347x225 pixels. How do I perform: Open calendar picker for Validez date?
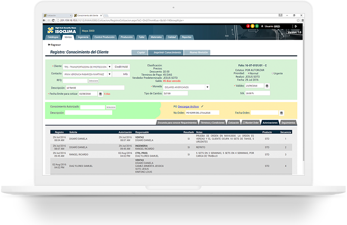[x=267, y=86]
